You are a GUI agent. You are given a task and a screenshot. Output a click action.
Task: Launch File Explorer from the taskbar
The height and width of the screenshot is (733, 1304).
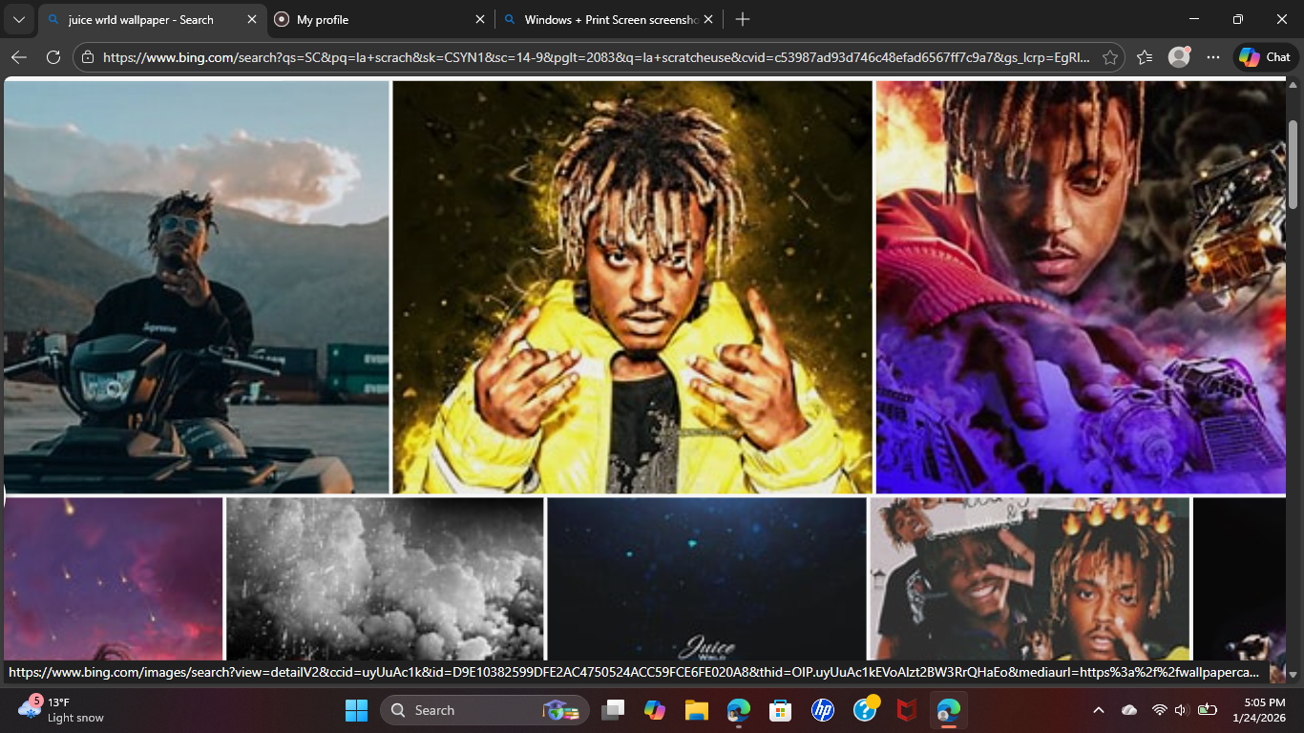point(696,710)
